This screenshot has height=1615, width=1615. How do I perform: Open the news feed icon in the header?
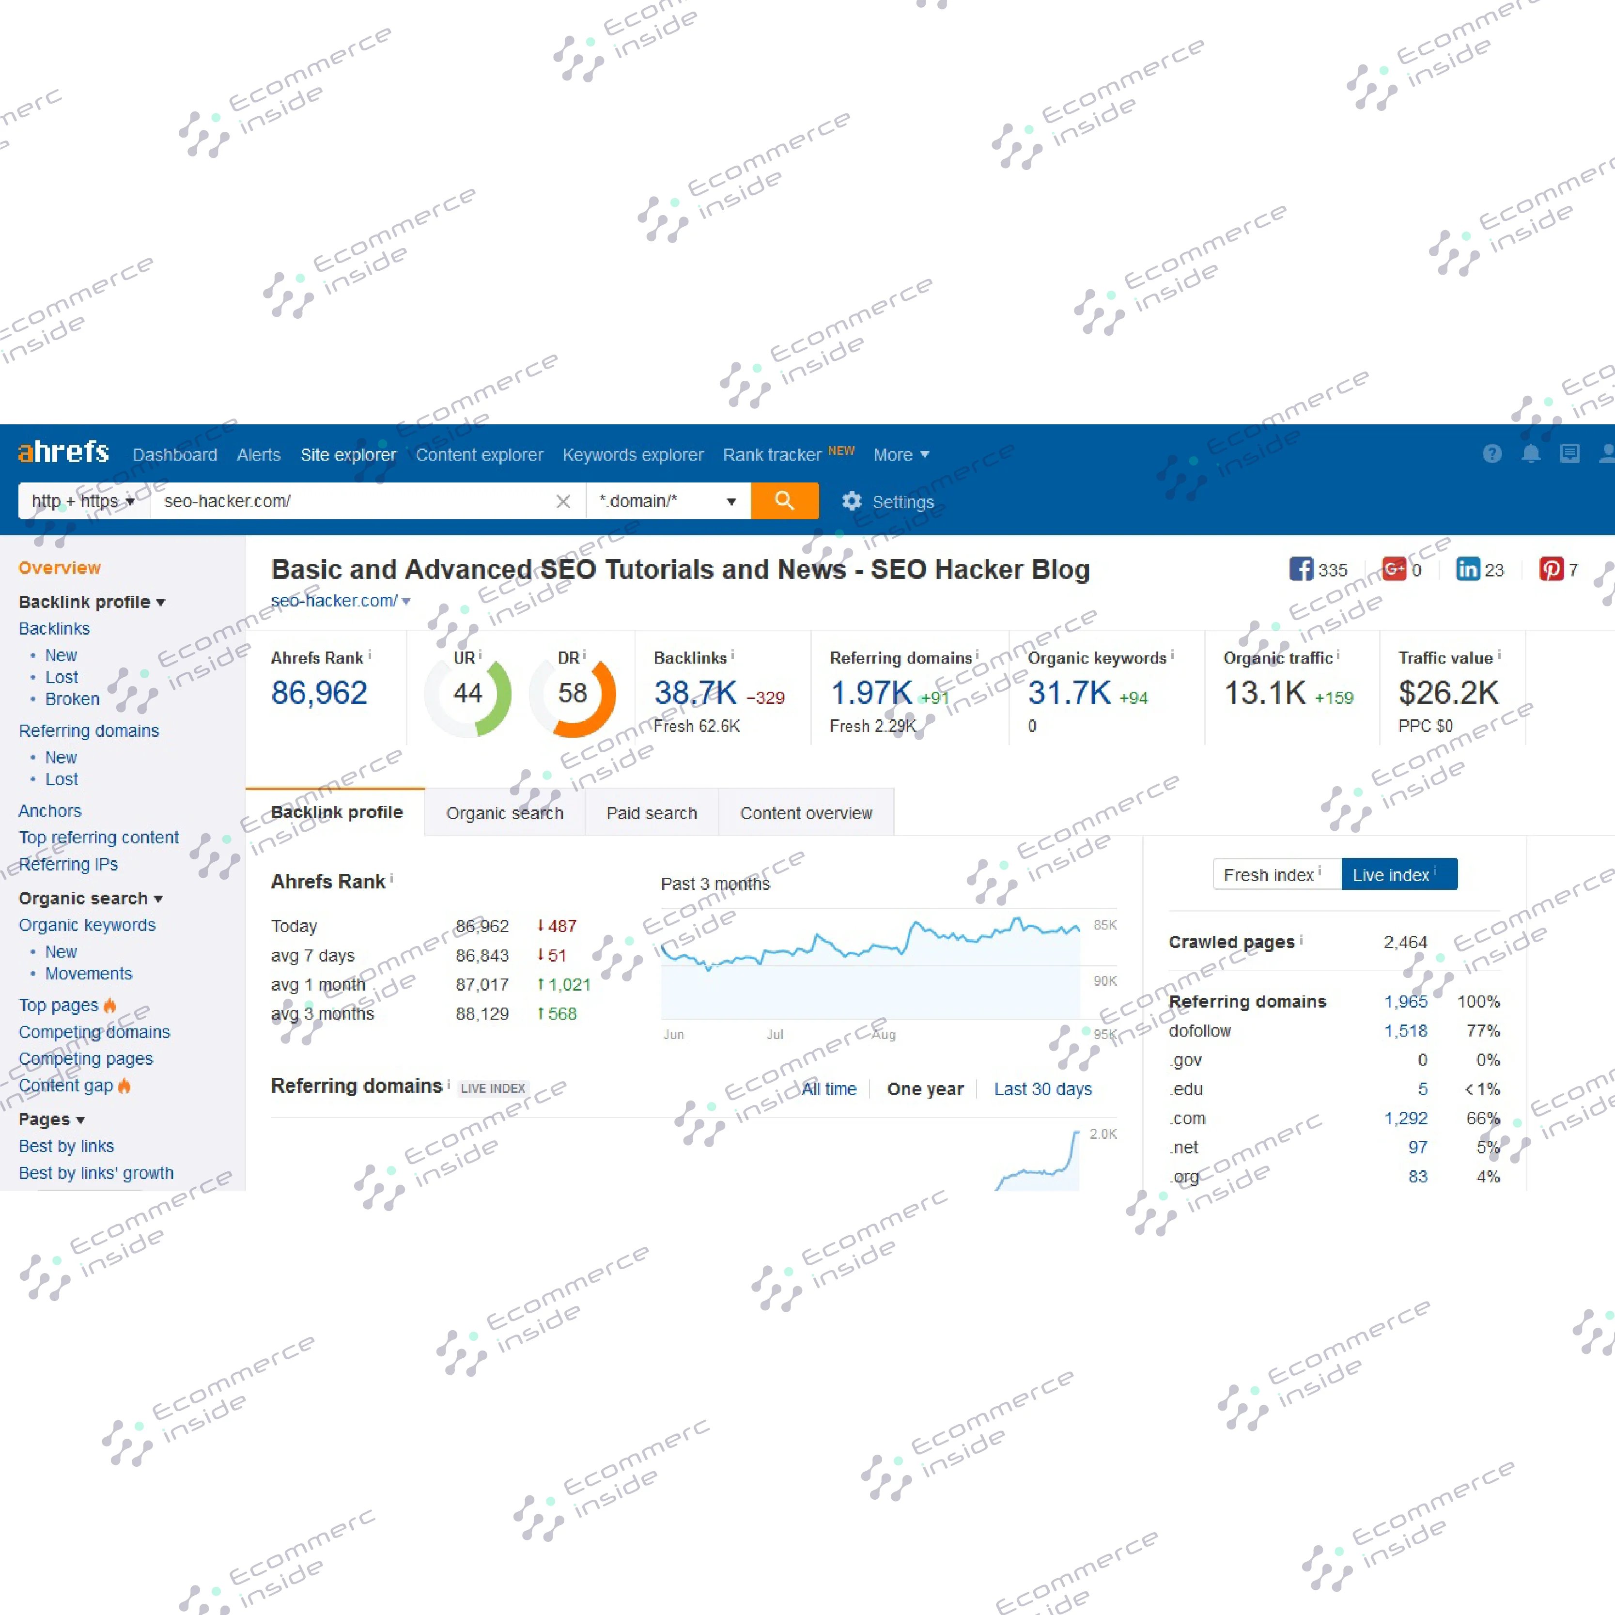(x=1570, y=454)
